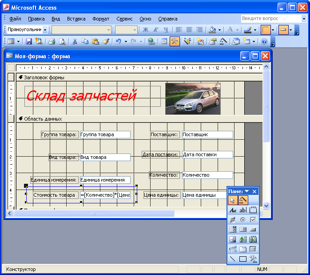Toggle Italic (К) formatting

pyautogui.click(x=156, y=30)
